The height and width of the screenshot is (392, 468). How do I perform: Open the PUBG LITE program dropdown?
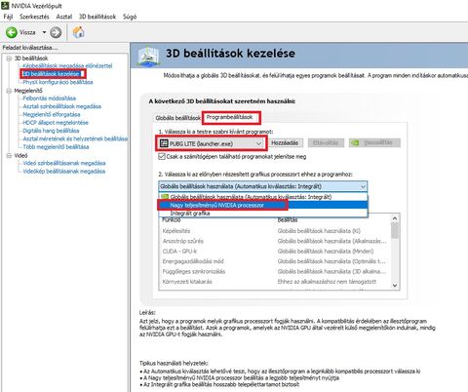(212, 143)
